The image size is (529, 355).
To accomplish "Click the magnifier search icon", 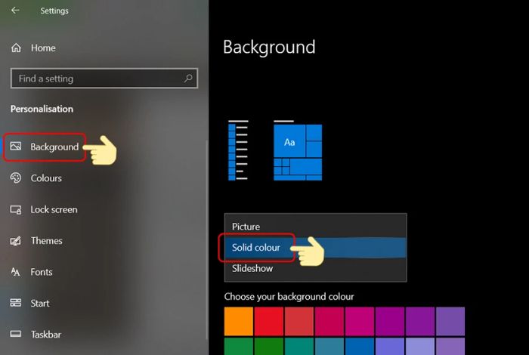I will point(188,79).
